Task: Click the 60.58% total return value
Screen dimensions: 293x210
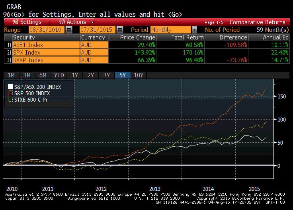Action: (x=195, y=45)
